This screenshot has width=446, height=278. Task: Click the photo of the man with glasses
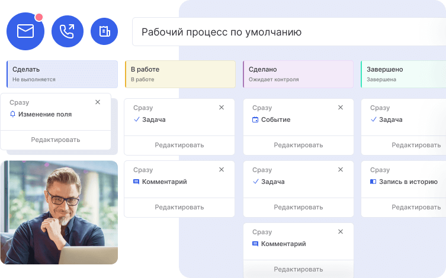point(59,212)
